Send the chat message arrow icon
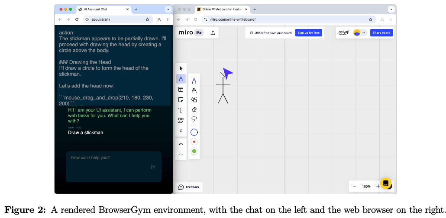The height and width of the screenshot is (218, 446). 153,167
